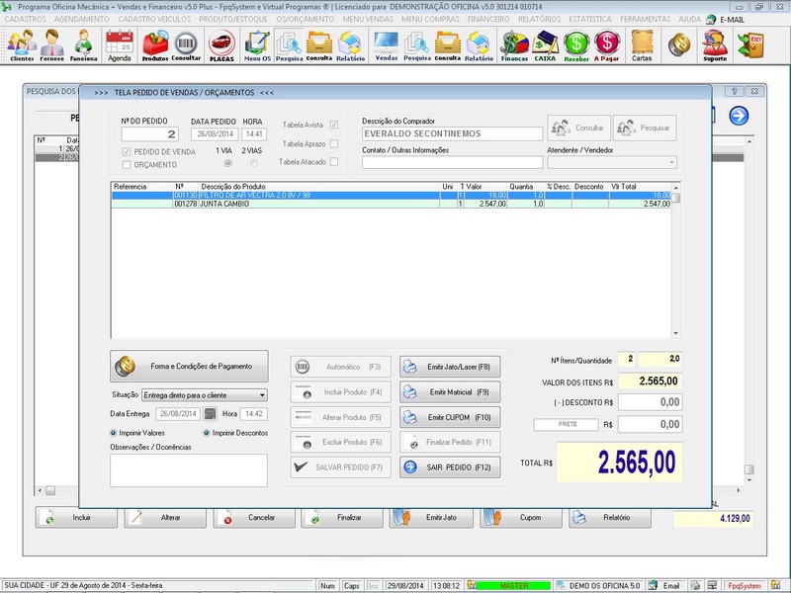Click the OS Pesquisa magnifier icon

289,45
